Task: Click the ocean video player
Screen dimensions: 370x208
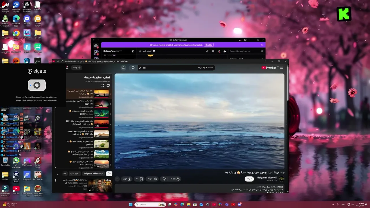Action: pyautogui.click(x=199, y=121)
